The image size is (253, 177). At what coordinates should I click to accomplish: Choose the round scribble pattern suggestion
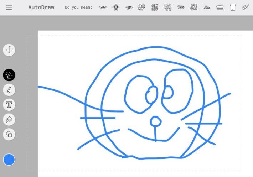pos(142,7)
